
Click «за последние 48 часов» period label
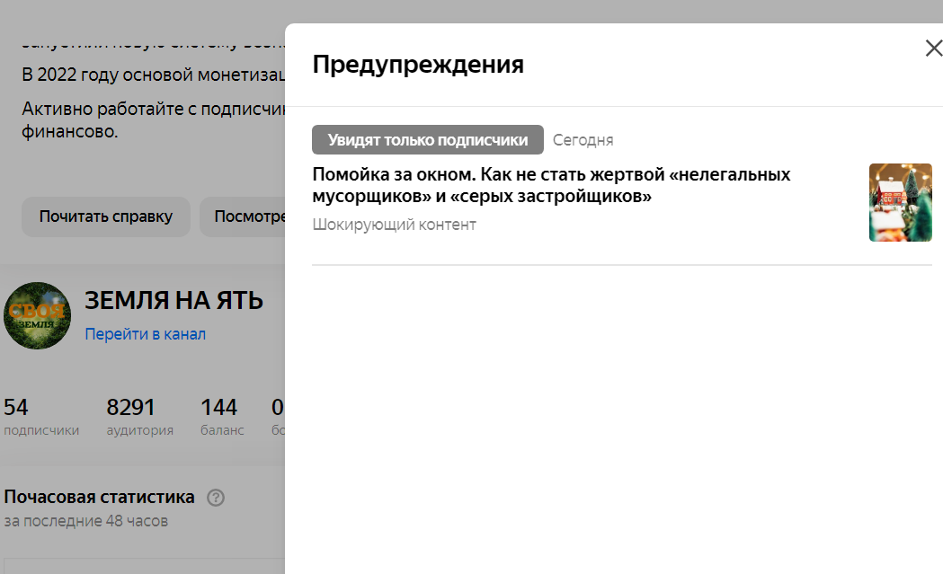coord(75,519)
